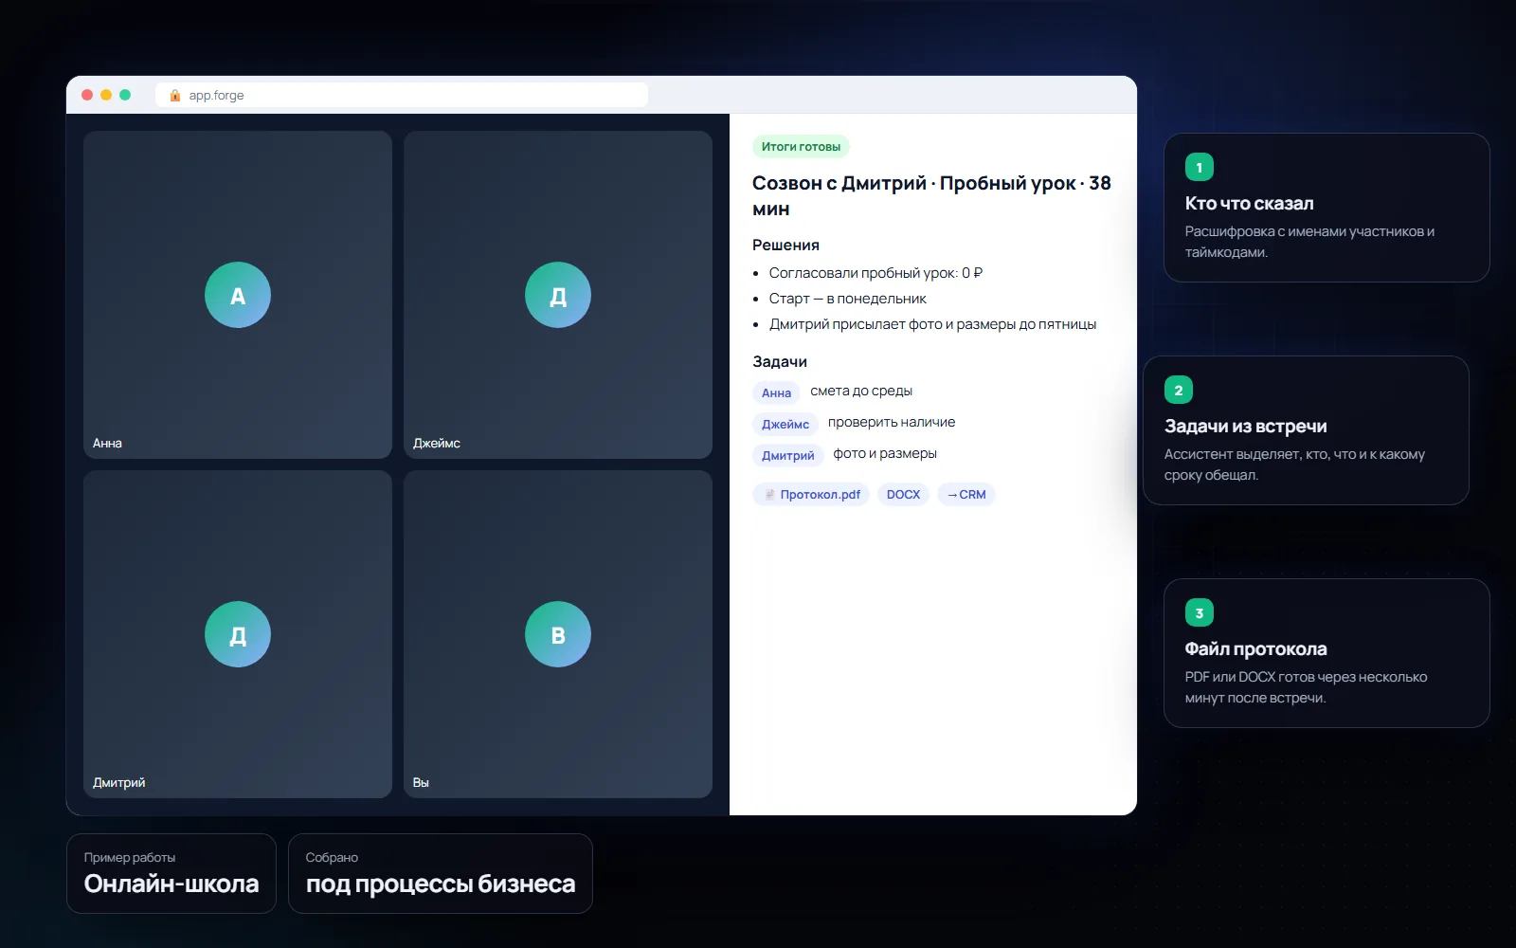Click the green number 3 badge

(x=1200, y=612)
